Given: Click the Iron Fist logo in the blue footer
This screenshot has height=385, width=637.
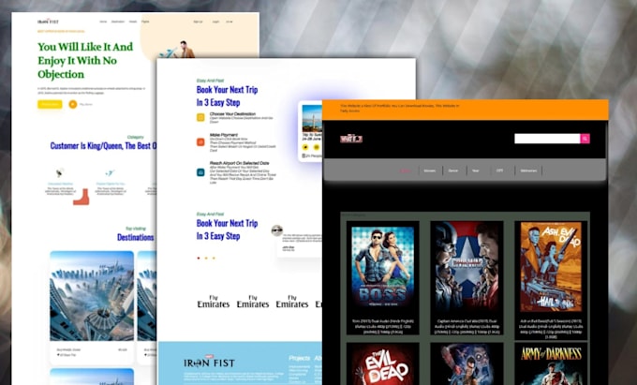Looking at the screenshot, I should 209,362.
